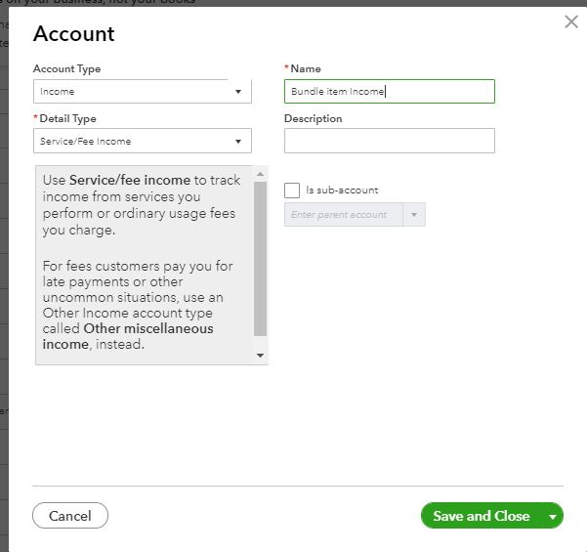Click the Save and Close button
This screenshot has height=552, width=587.
[x=481, y=516]
